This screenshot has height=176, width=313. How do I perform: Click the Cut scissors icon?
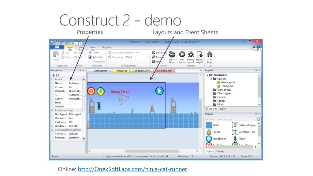coord(63,53)
